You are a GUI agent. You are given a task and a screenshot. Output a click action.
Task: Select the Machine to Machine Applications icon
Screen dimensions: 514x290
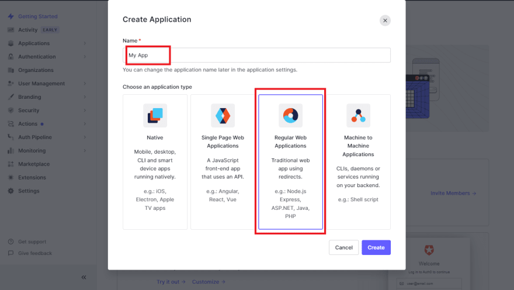tap(358, 116)
